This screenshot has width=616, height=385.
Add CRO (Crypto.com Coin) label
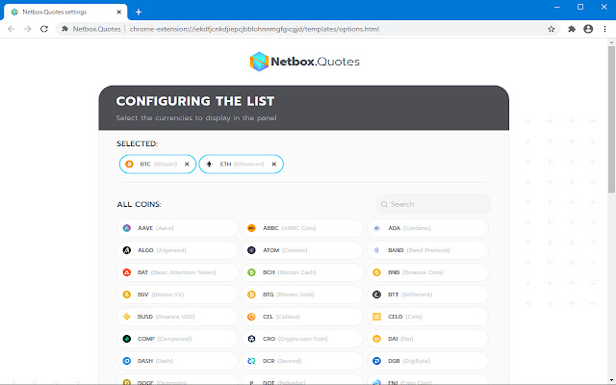tap(295, 339)
